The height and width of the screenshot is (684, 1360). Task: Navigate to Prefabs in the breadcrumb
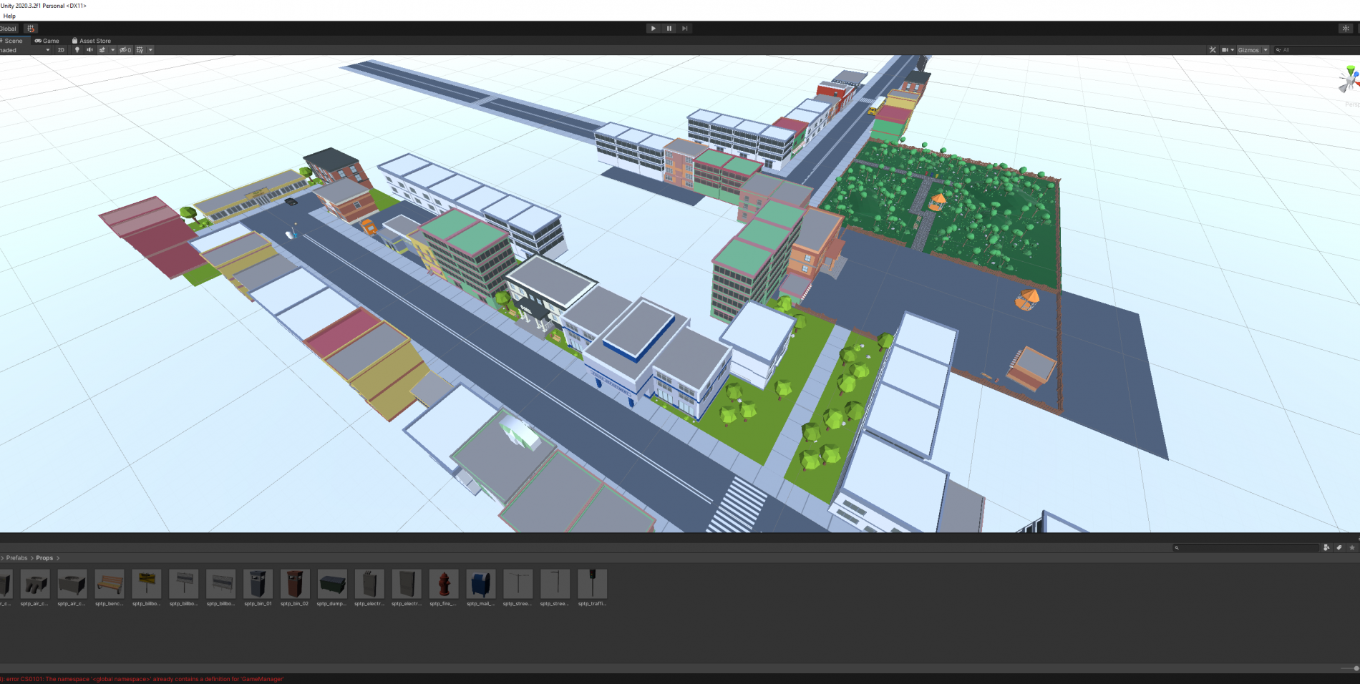coord(17,558)
